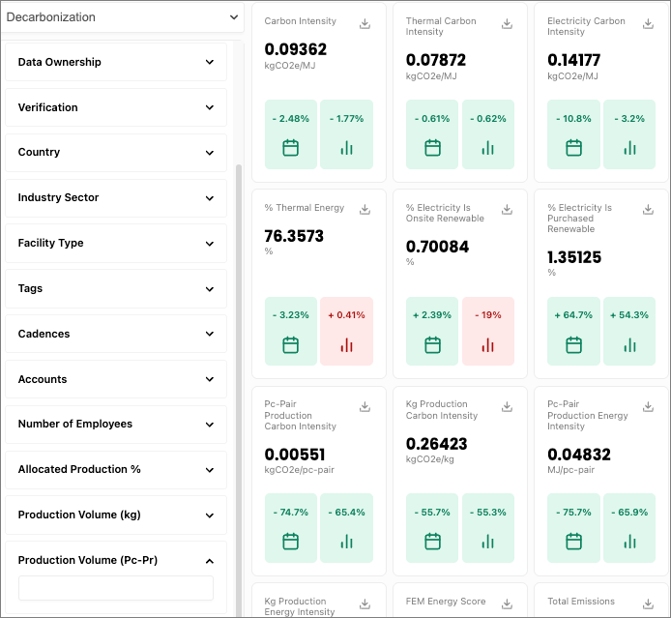
Task: Click calendar icon under -74.7%
Action: click(291, 542)
